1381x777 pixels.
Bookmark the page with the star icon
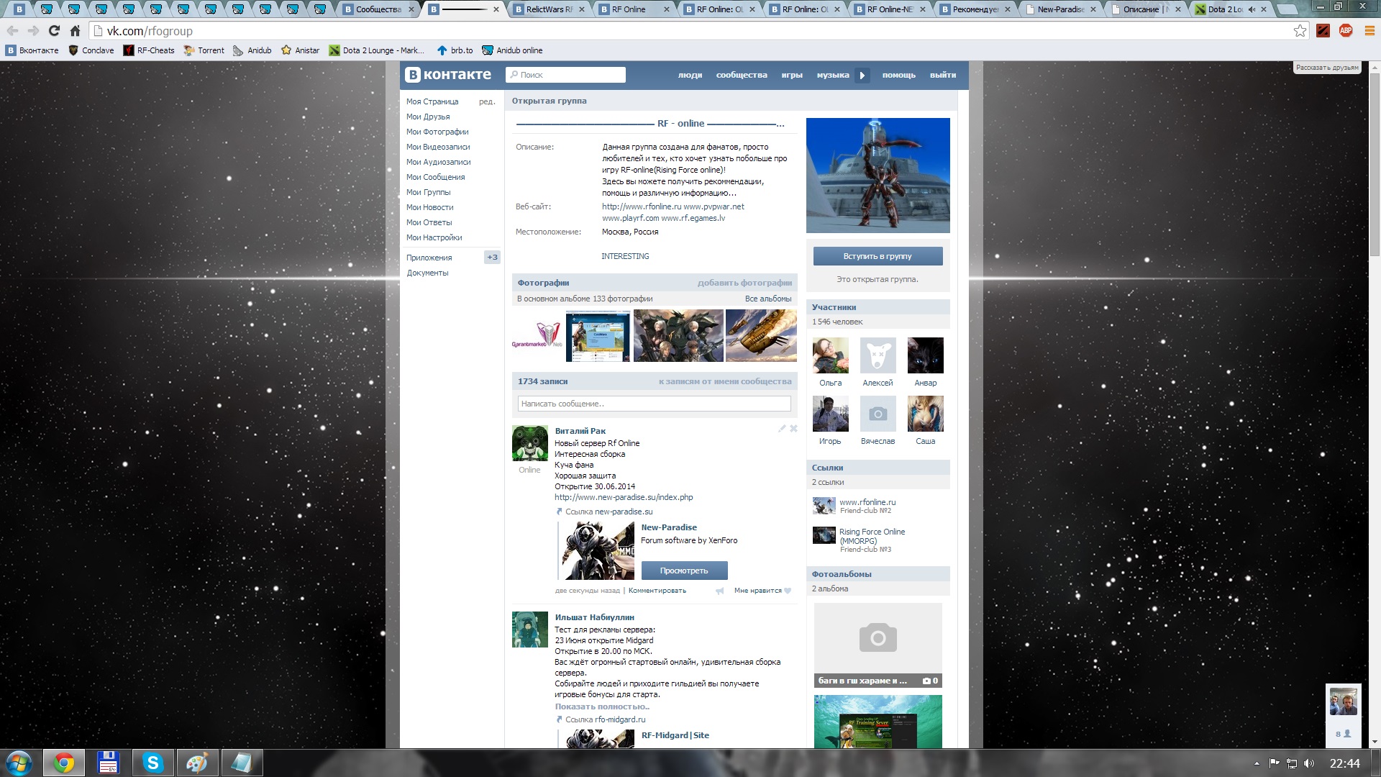1300,31
